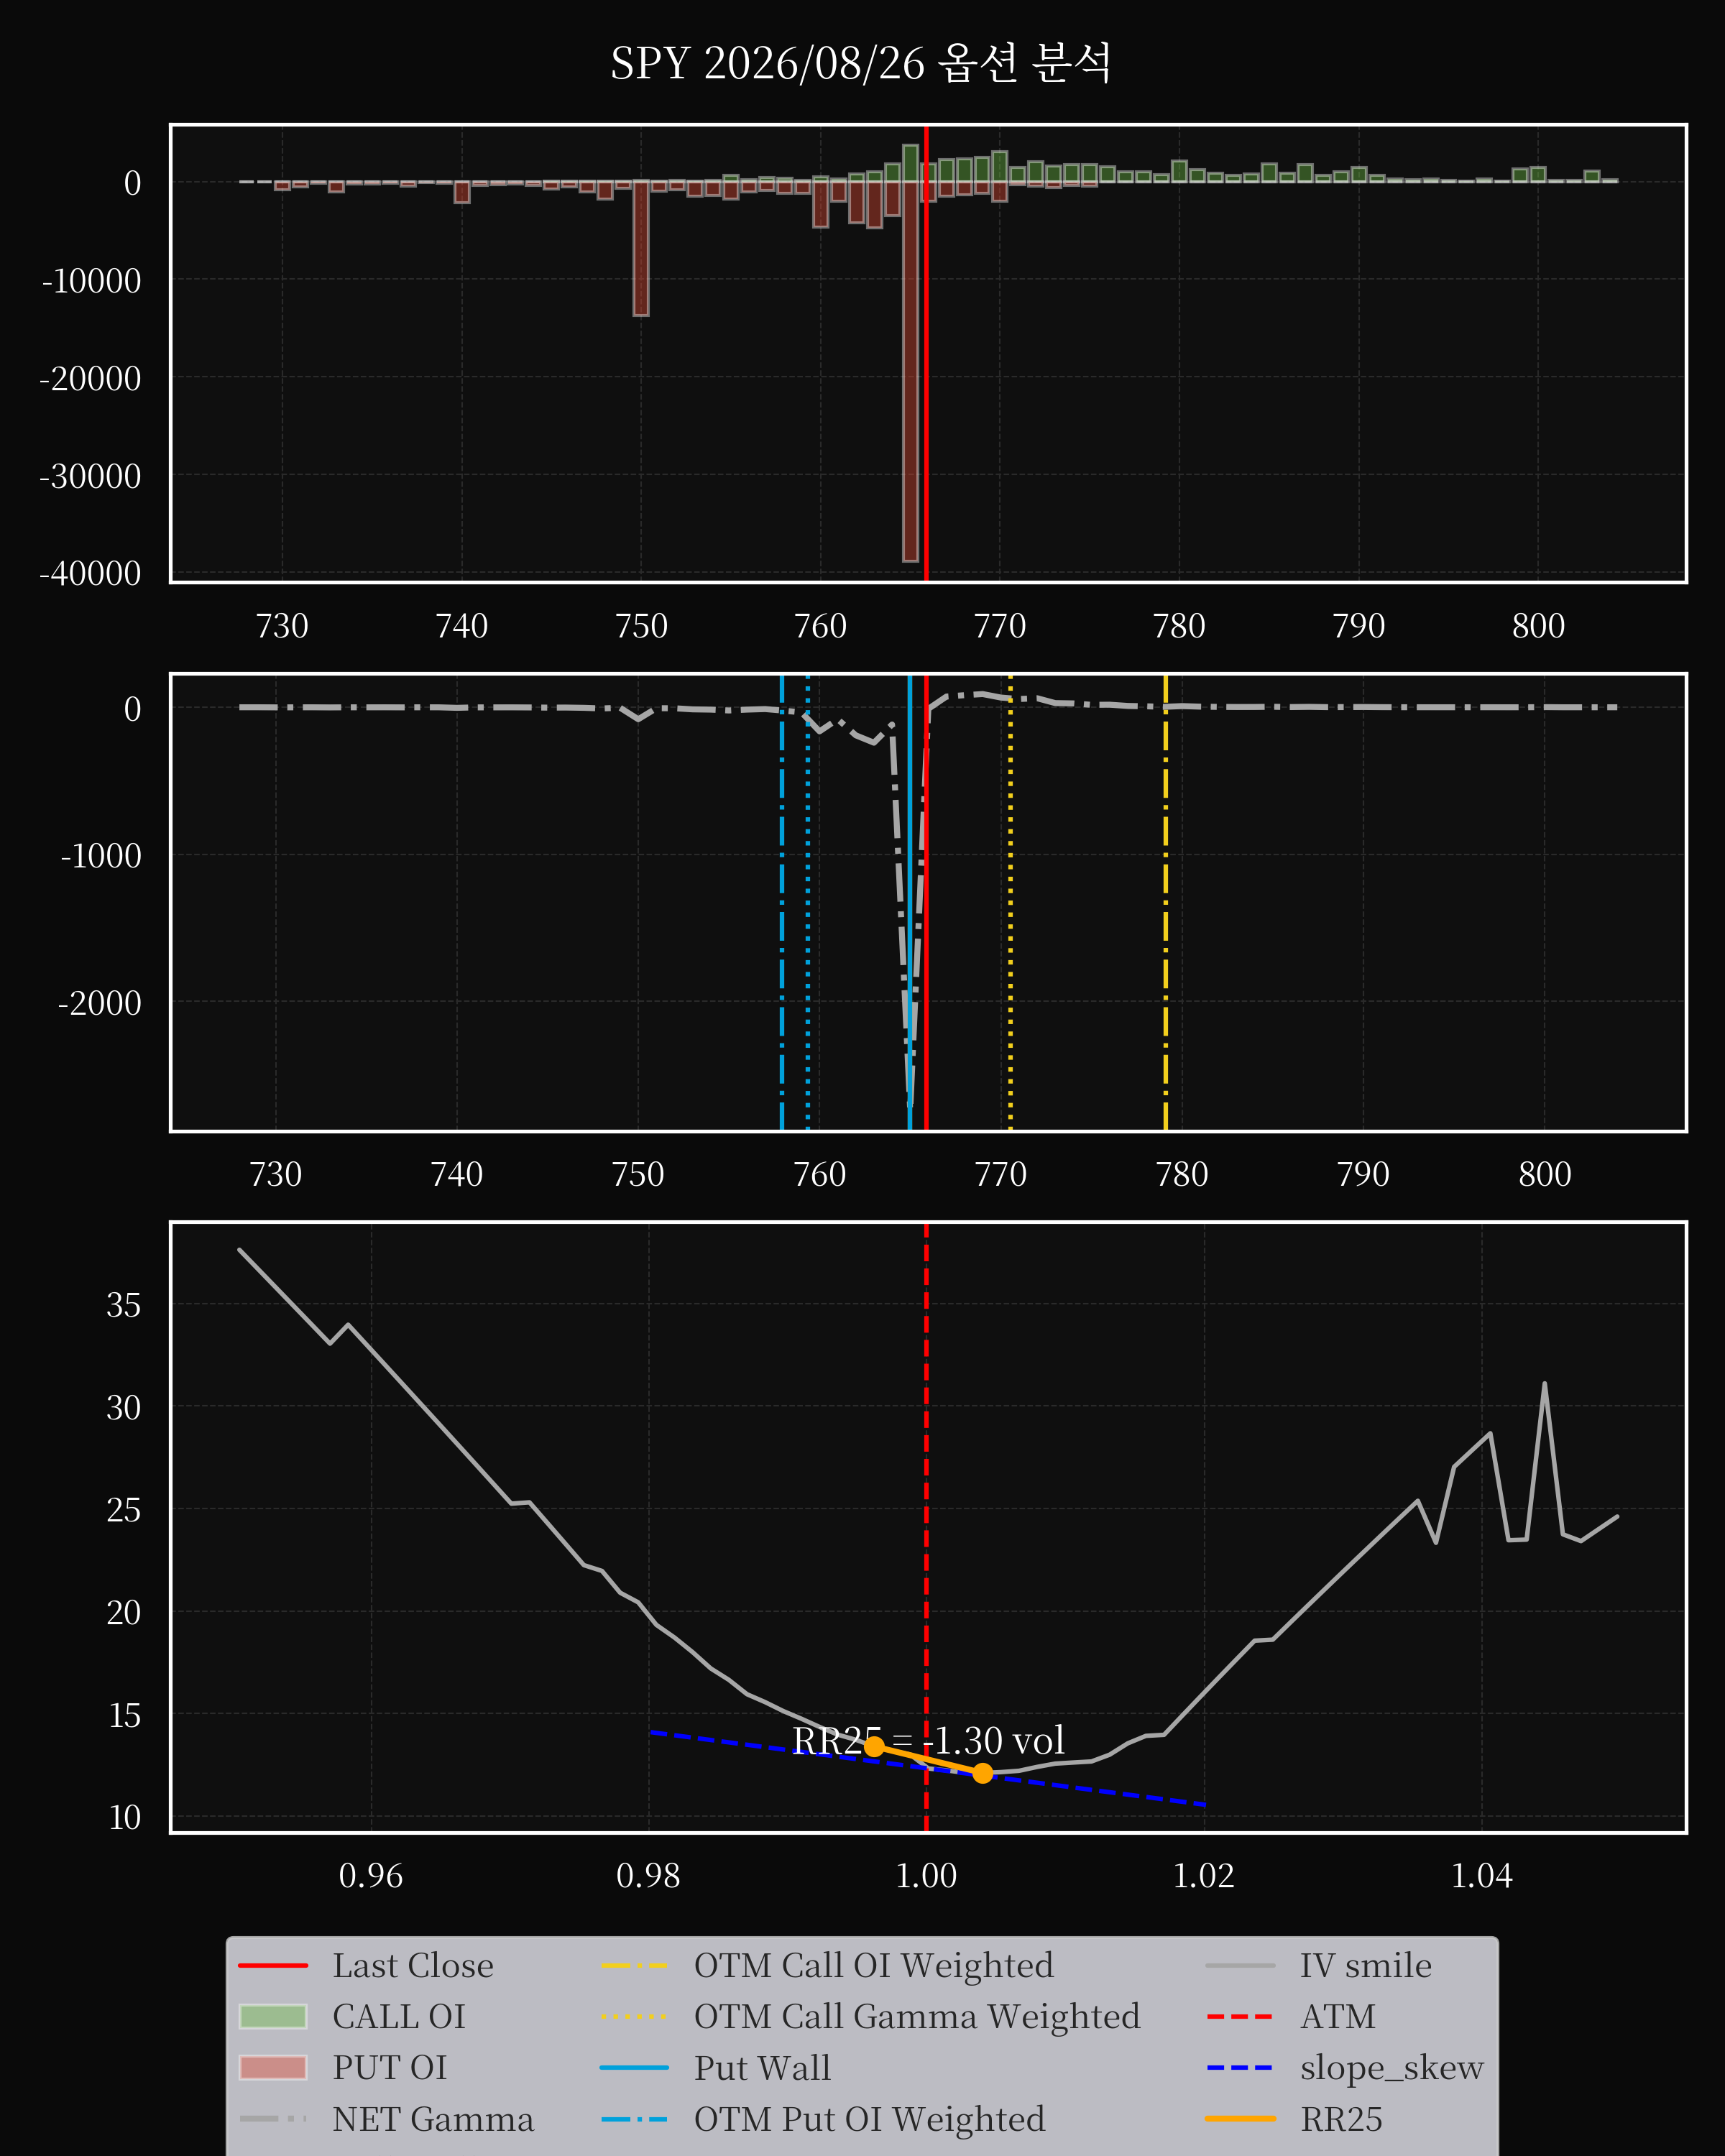The image size is (1725, 2156).
Task: Click the yellow dash-dot line in gamma chart
Action: point(1165,903)
